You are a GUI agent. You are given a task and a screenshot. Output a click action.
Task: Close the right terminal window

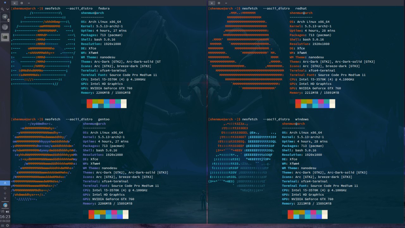pos(212,3)
